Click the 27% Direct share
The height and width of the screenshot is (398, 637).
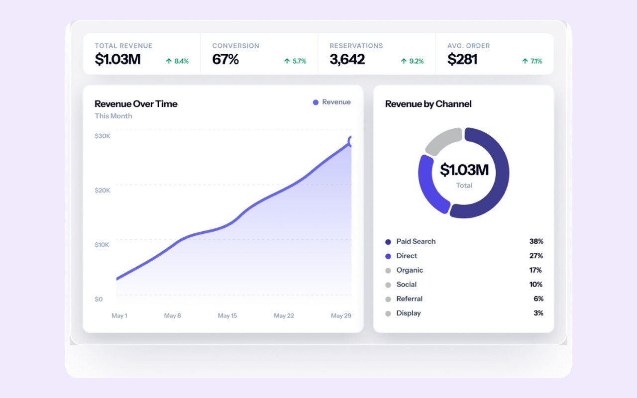tap(536, 256)
